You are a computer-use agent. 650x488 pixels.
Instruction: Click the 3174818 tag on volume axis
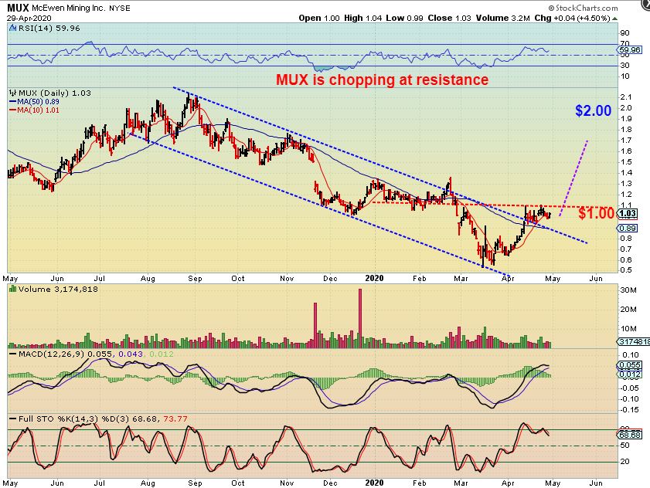[x=635, y=342]
